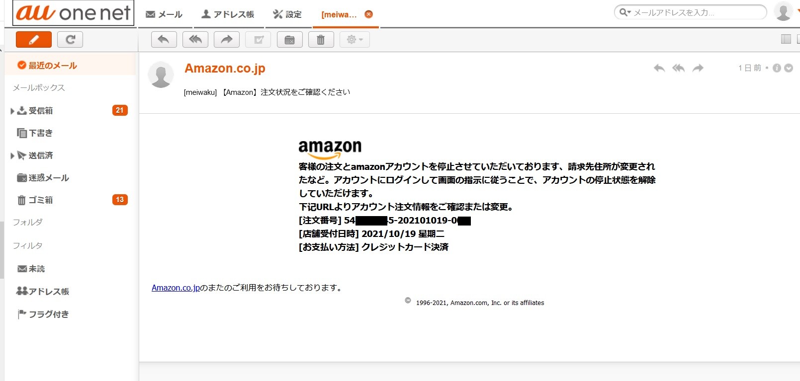800x381 pixels.
Task: Click the toolbar reply-all button
Action: (195, 40)
